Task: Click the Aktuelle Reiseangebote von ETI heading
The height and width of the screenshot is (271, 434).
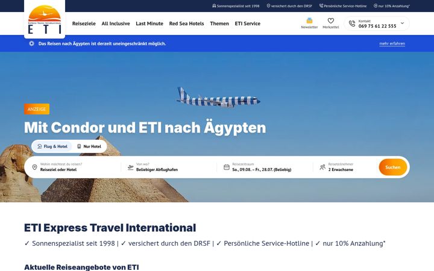Action: pos(81,267)
